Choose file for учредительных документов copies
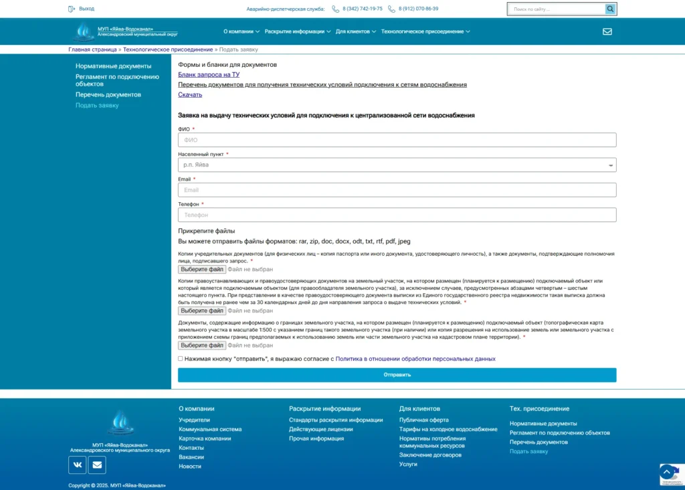 pyautogui.click(x=202, y=269)
